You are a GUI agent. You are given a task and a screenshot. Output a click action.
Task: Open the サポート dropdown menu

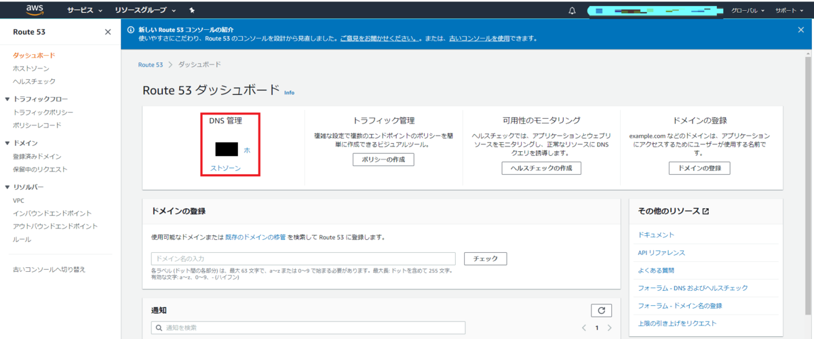789,11
